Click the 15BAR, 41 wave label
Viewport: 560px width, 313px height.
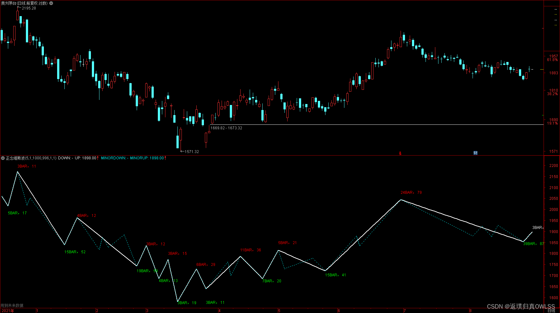(336, 275)
